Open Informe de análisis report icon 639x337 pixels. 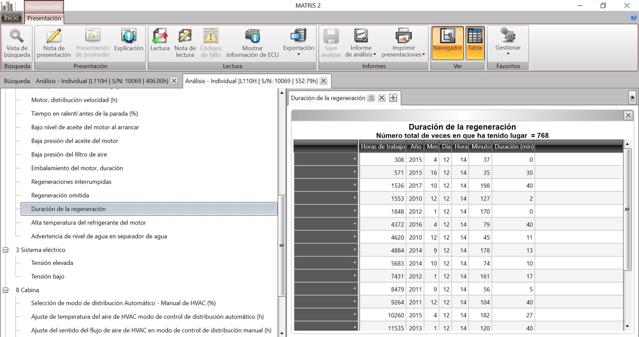click(361, 36)
